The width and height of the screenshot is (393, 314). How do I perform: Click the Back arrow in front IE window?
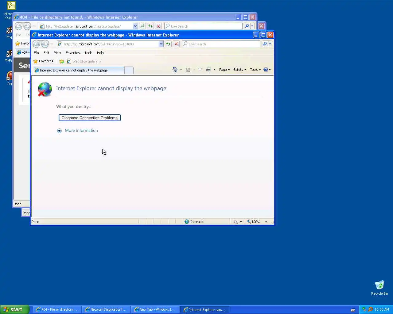coord(36,44)
